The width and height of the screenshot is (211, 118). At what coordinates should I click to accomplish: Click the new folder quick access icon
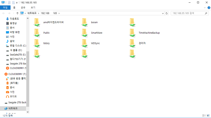[13, 2]
